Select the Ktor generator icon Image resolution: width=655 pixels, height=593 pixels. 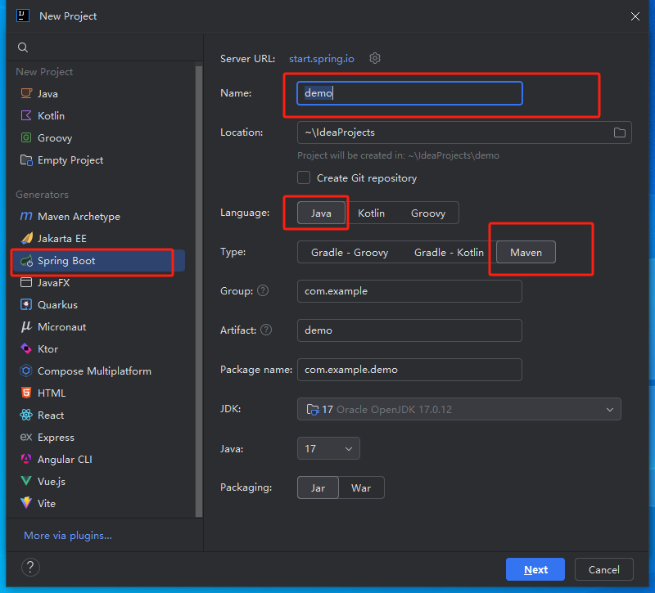[x=26, y=348]
